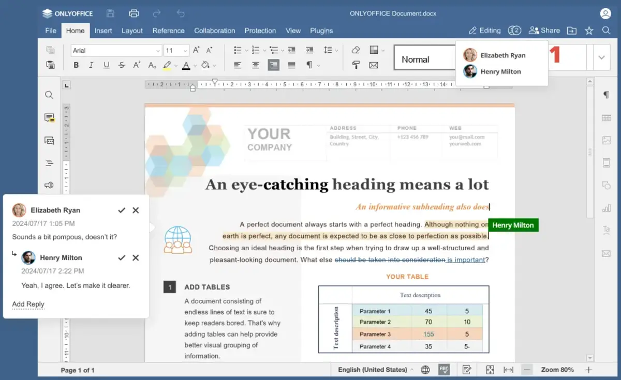
Task: Click the Paste icon in the toolbar
Action: (x=50, y=65)
